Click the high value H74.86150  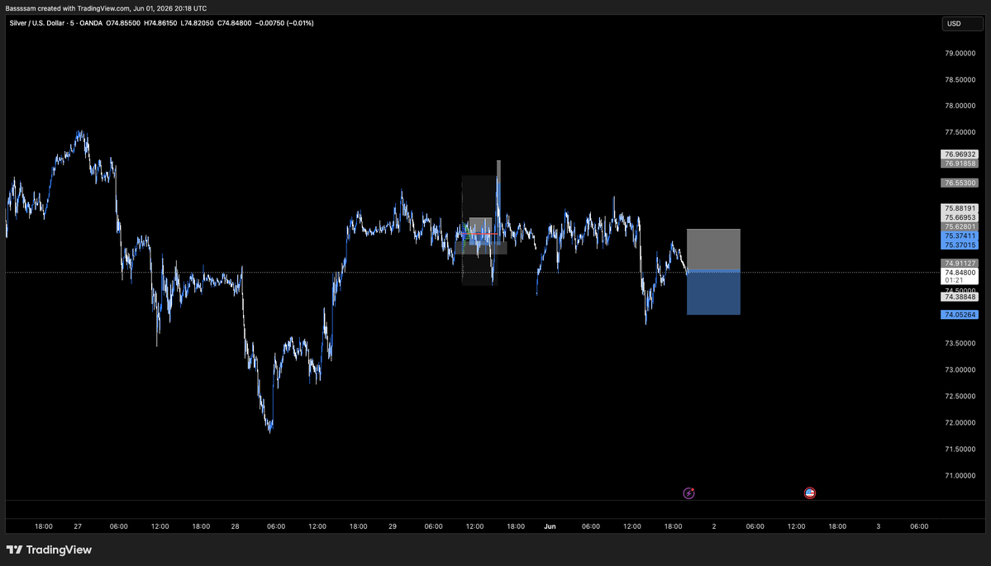tap(160, 23)
